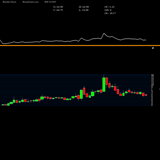160x160 pixels.
Task: Click the high value 'H: 63.90'
Action: point(84,7)
